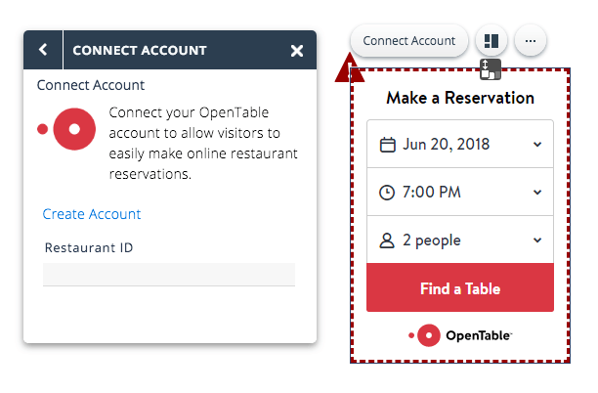The height and width of the screenshot is (393, 598).
Task: Open the layout options icon button
Action: pyautogui.click(x=491, y=41)
